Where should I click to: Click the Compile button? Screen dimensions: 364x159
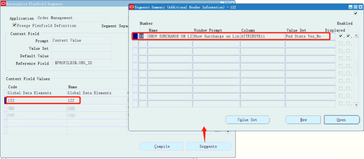[162, 147]
